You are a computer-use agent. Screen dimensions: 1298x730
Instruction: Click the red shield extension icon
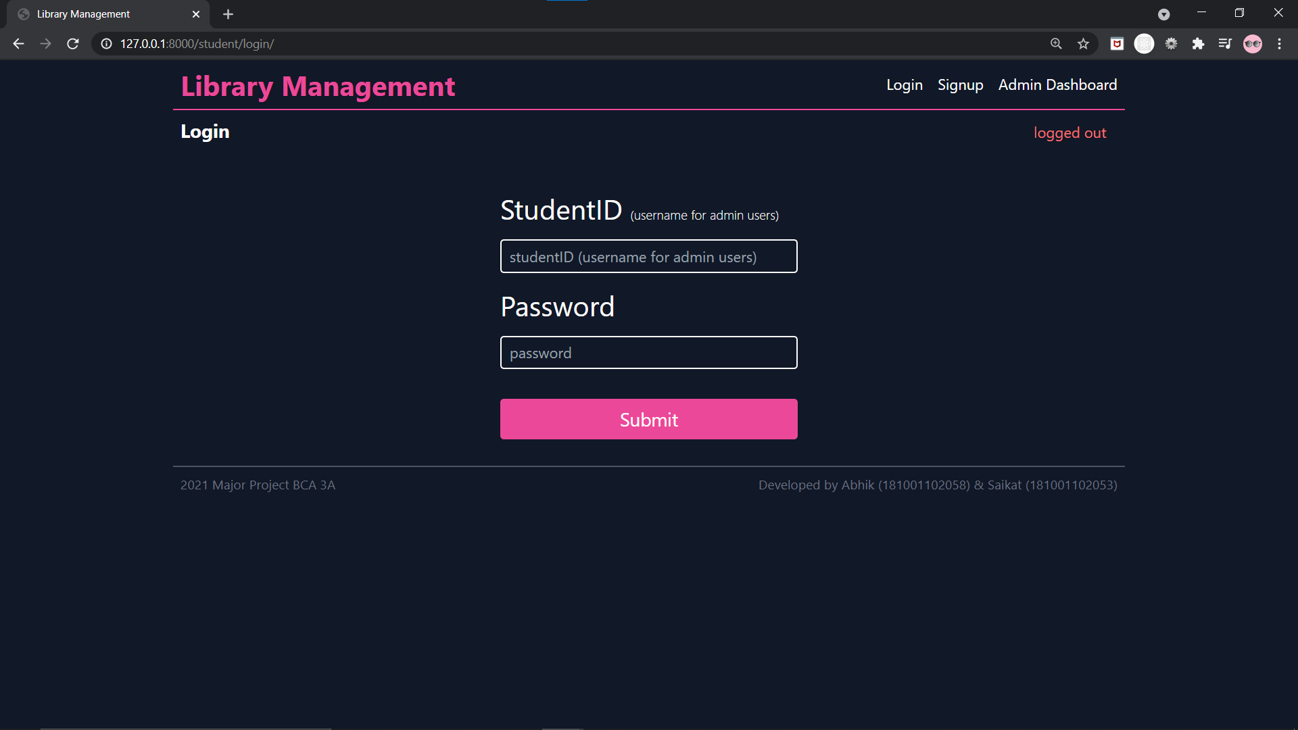1117,44
